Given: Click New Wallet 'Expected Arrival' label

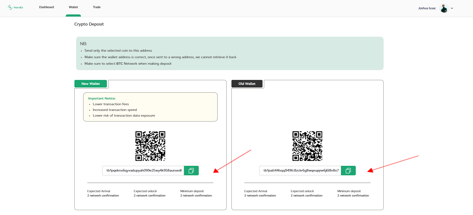Looking at the screenshot, I should pos(99,191).
